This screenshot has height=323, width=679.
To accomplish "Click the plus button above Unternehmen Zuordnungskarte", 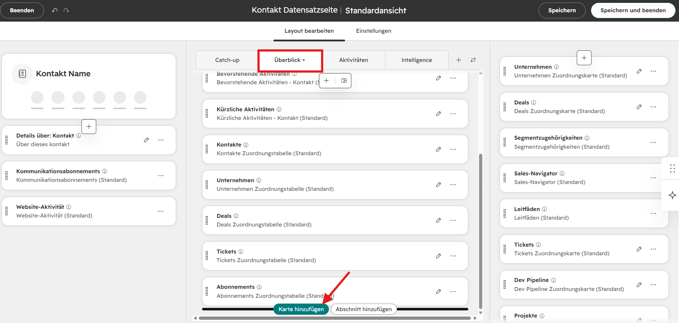I will coord(584,58).
